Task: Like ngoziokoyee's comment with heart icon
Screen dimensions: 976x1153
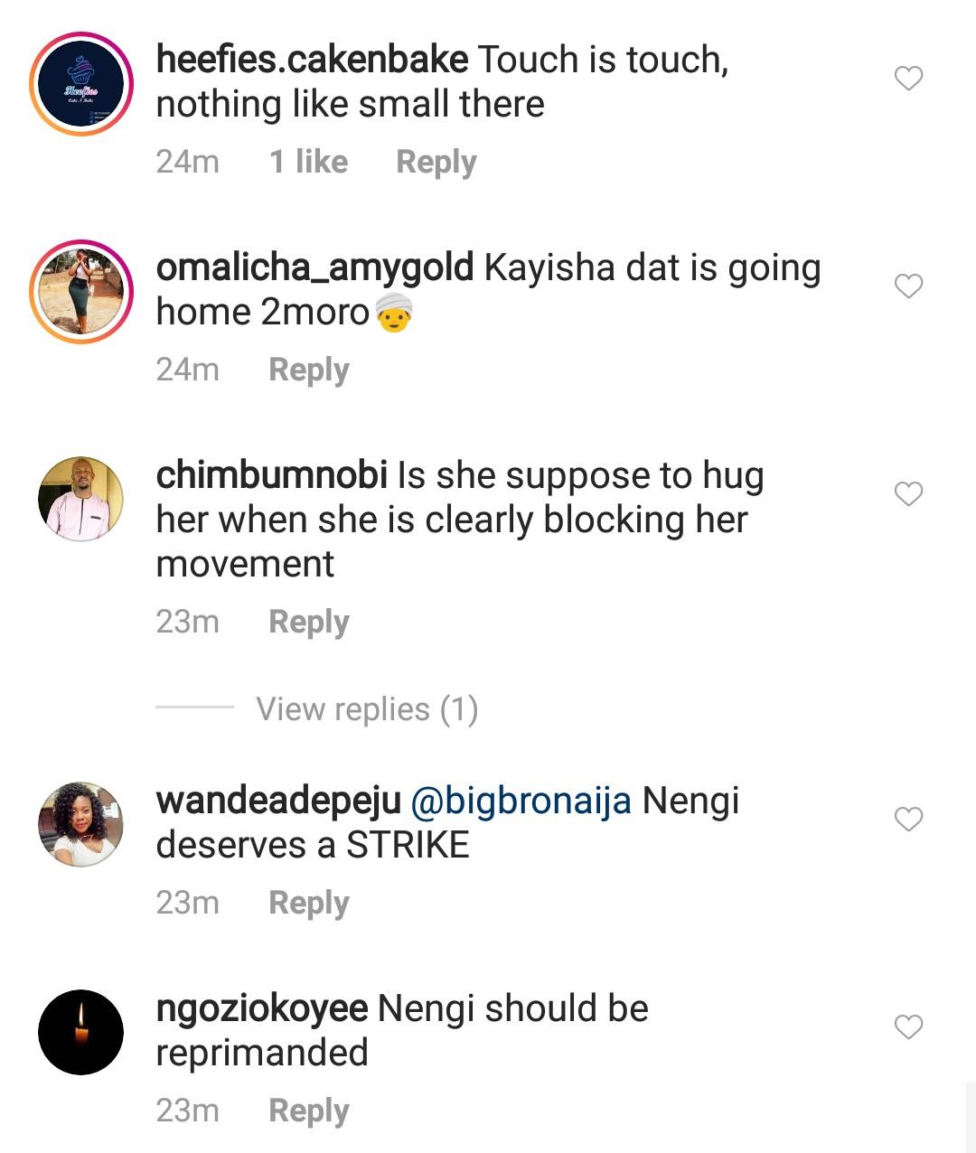Action: [908, 1027]
